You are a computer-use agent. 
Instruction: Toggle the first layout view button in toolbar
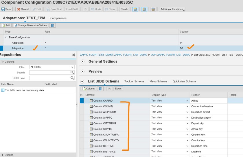tap(135, 9)
